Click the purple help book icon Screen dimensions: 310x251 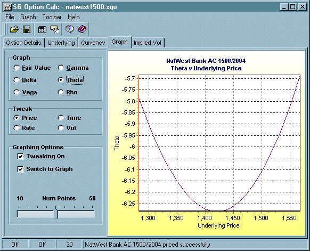82,29
